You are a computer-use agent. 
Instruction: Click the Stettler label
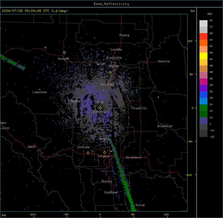164,61
